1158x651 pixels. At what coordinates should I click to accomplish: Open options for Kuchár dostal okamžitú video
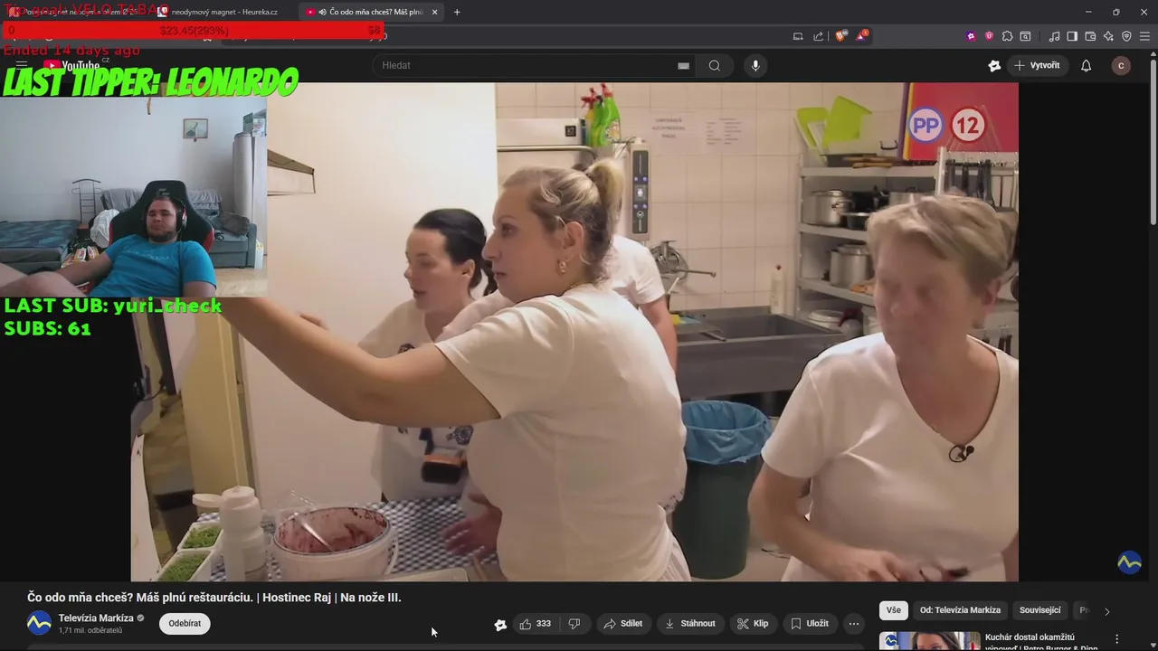coord(1116,639)
